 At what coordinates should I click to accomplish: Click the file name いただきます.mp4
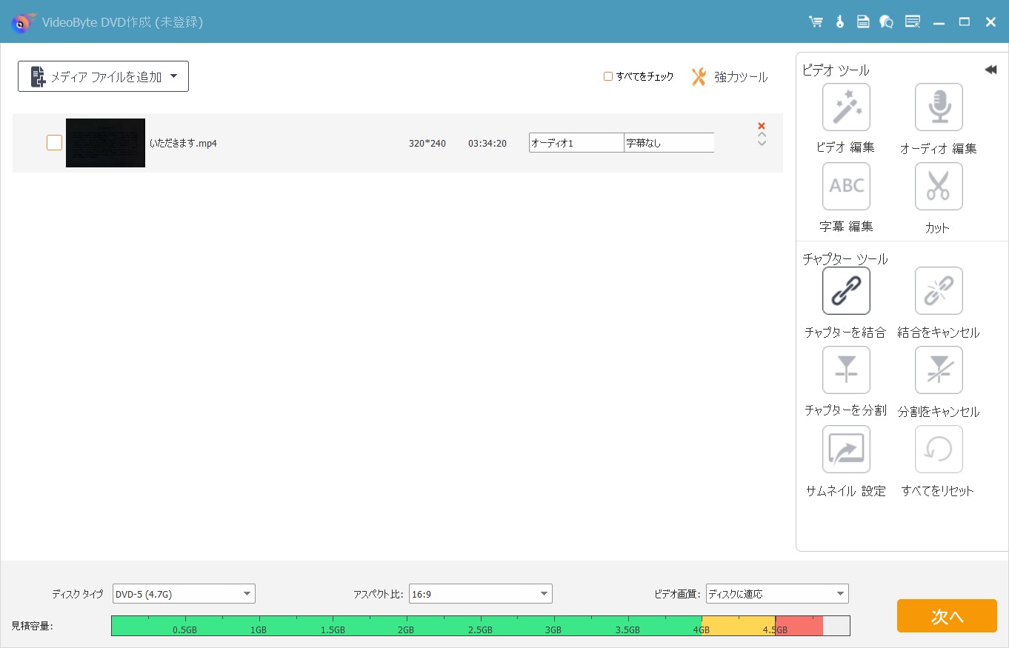point(183,143)
